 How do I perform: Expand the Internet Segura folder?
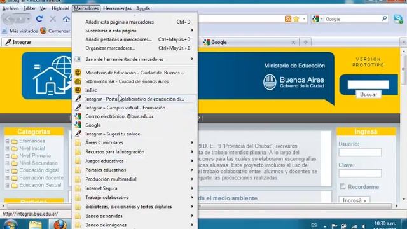click(135, 188)
